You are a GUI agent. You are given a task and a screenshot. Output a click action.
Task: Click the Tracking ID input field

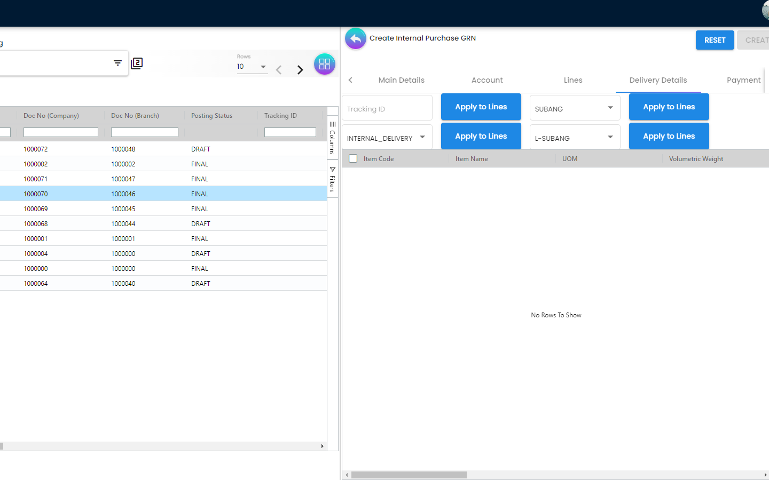(387, 109)
